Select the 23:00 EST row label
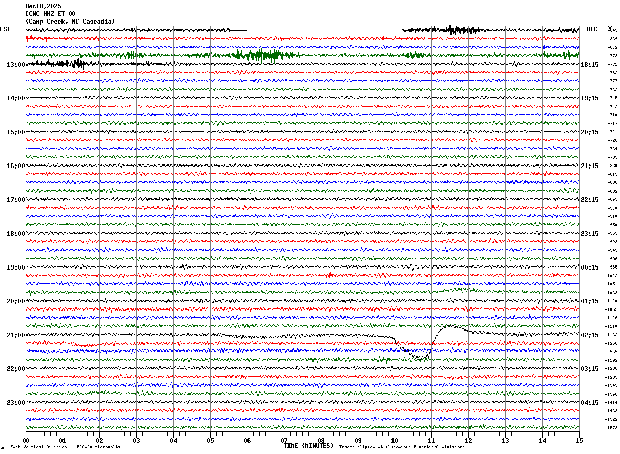 [16, 402]
